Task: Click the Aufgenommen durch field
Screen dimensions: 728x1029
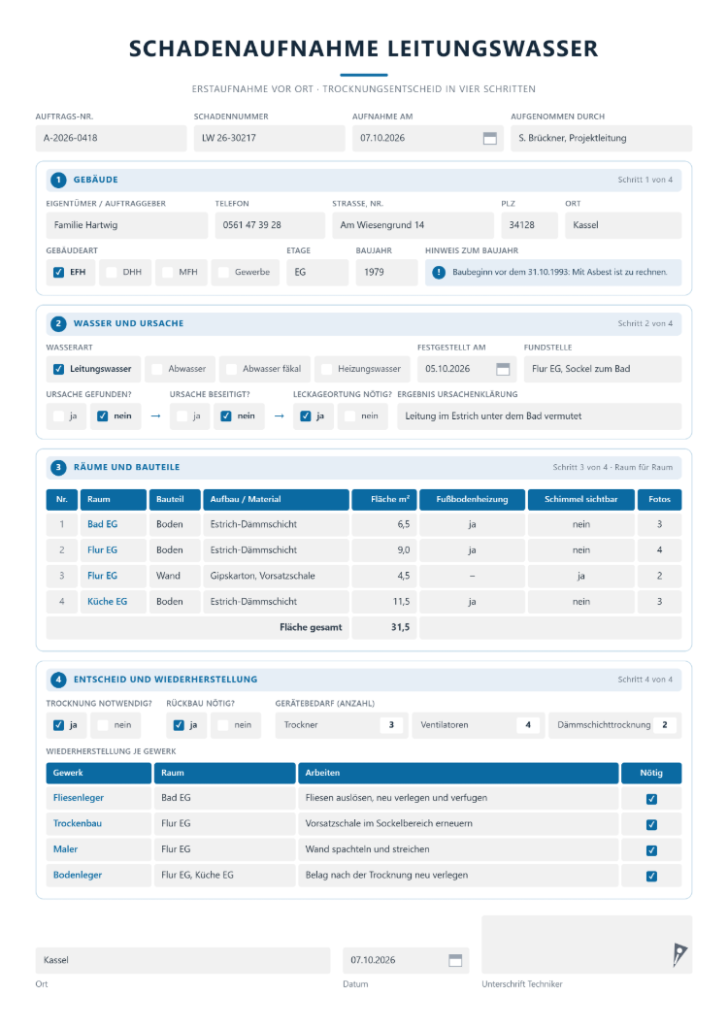Action: [x=601, y=139]
